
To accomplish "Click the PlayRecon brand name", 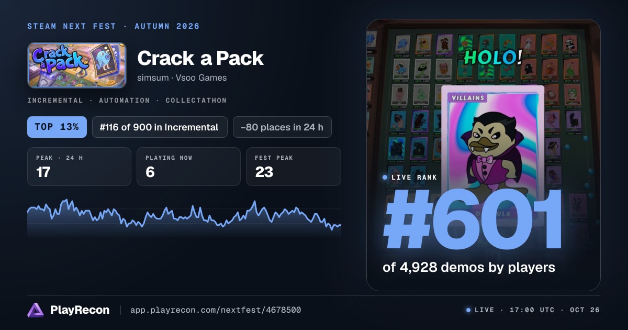I will click(x=80, y=310).
